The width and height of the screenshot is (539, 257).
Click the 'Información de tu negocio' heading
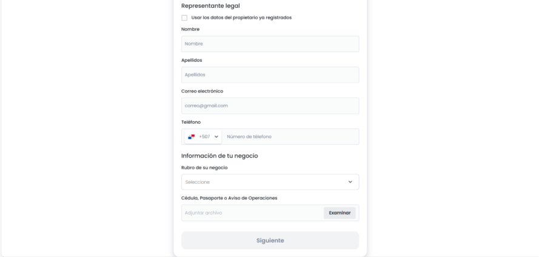pyautogui.click(x=219, y=156)
